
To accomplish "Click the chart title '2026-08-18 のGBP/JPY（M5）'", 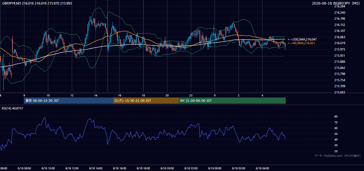I will 336,3.
